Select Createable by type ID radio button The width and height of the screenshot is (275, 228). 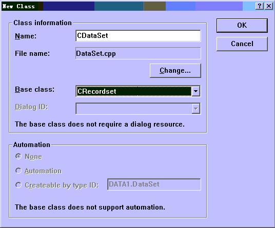[18, 185]
